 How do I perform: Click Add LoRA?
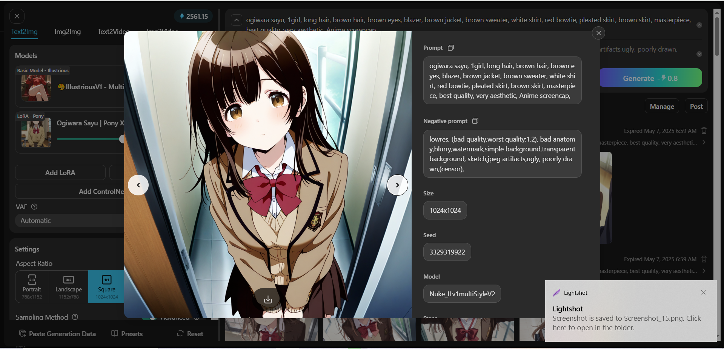60,172
